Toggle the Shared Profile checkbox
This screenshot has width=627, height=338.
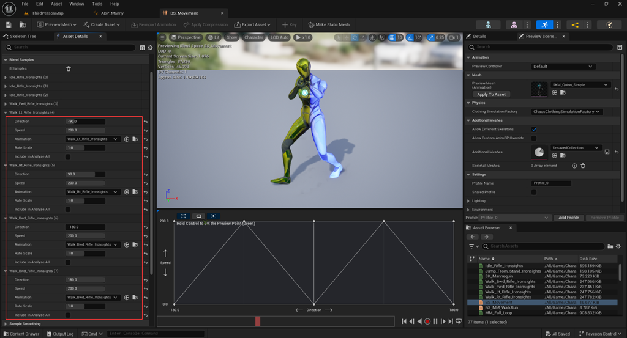534,192
